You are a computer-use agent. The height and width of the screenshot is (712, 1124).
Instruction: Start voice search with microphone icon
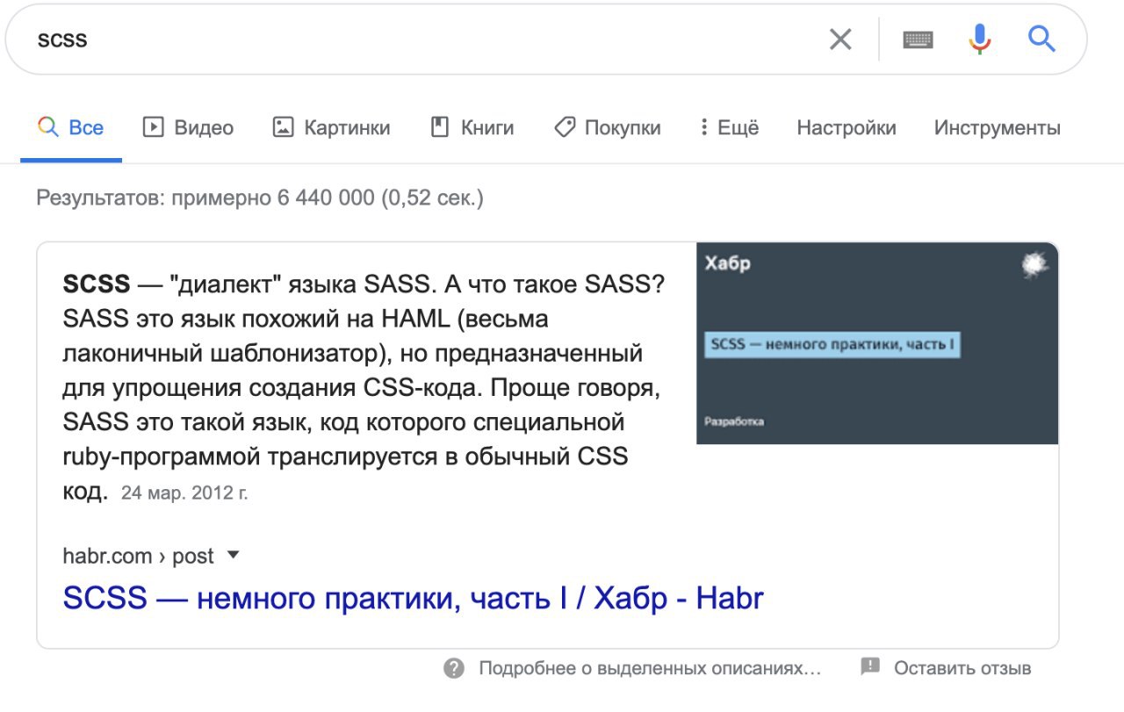tap(980, 40)
